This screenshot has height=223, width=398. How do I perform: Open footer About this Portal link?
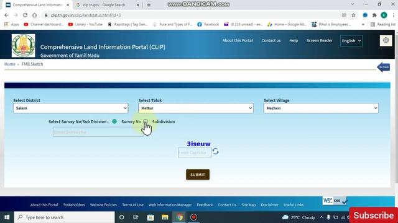44,205
